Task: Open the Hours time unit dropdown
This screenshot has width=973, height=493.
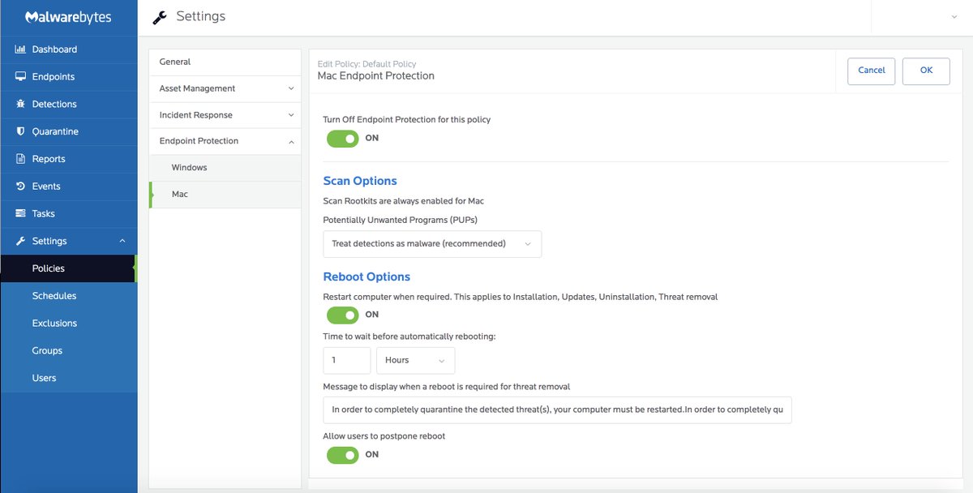Action: point(415,361)
